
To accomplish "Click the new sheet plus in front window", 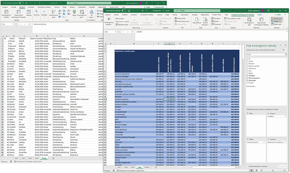I will pyautogui.click(x=156, y=167).
